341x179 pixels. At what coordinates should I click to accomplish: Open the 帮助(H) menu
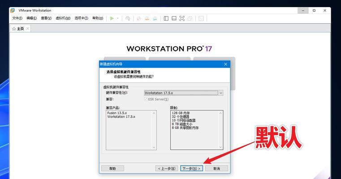click(x=98, y=18)
